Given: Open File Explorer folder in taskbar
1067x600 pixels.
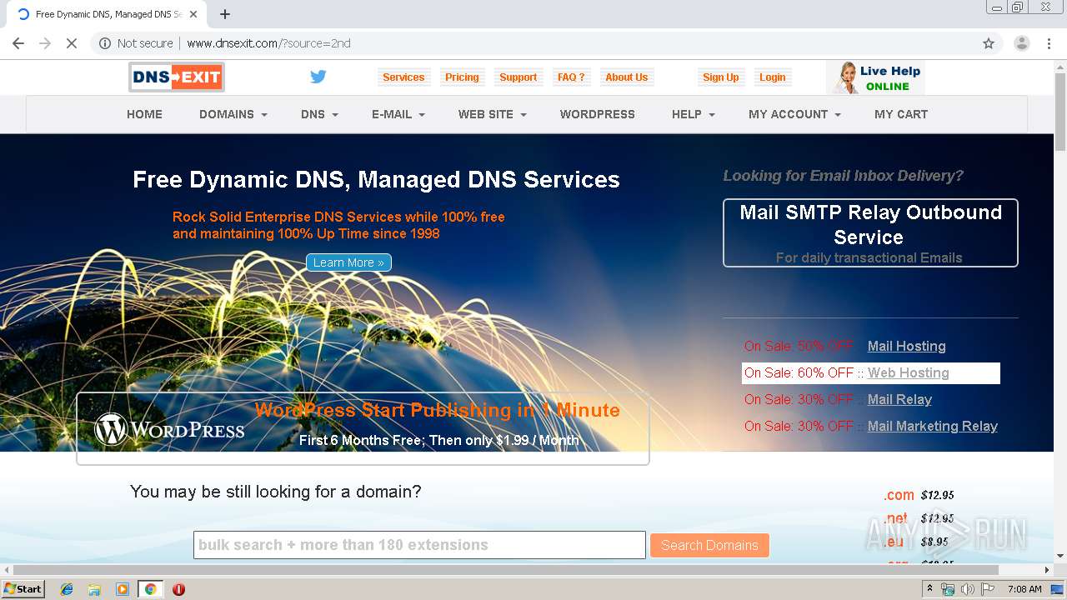Looking at the screenshot, I should click(94, 589).
